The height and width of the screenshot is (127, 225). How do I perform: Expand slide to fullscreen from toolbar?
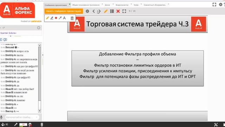124,11
